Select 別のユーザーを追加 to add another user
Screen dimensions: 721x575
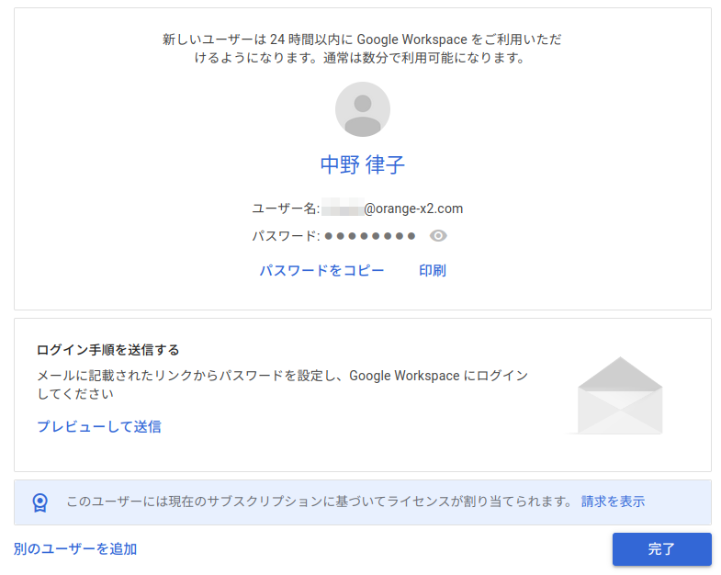pos(75,549)
